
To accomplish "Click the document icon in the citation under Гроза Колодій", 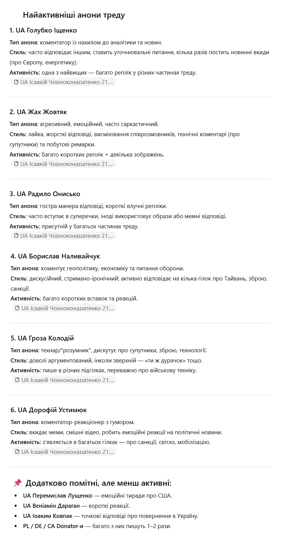I will (x=17, y=380).
